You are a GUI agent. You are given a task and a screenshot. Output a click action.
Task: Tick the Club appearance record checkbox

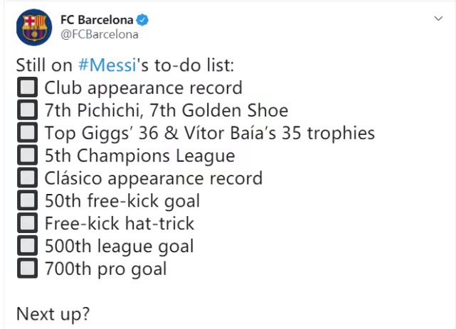pos(27,88)
